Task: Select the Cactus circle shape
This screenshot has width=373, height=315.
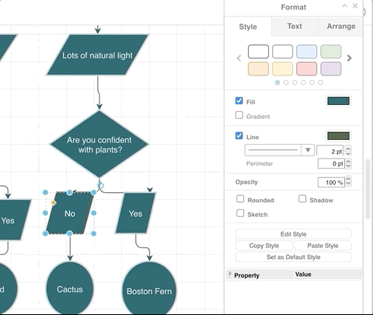Action: point(70,289)
